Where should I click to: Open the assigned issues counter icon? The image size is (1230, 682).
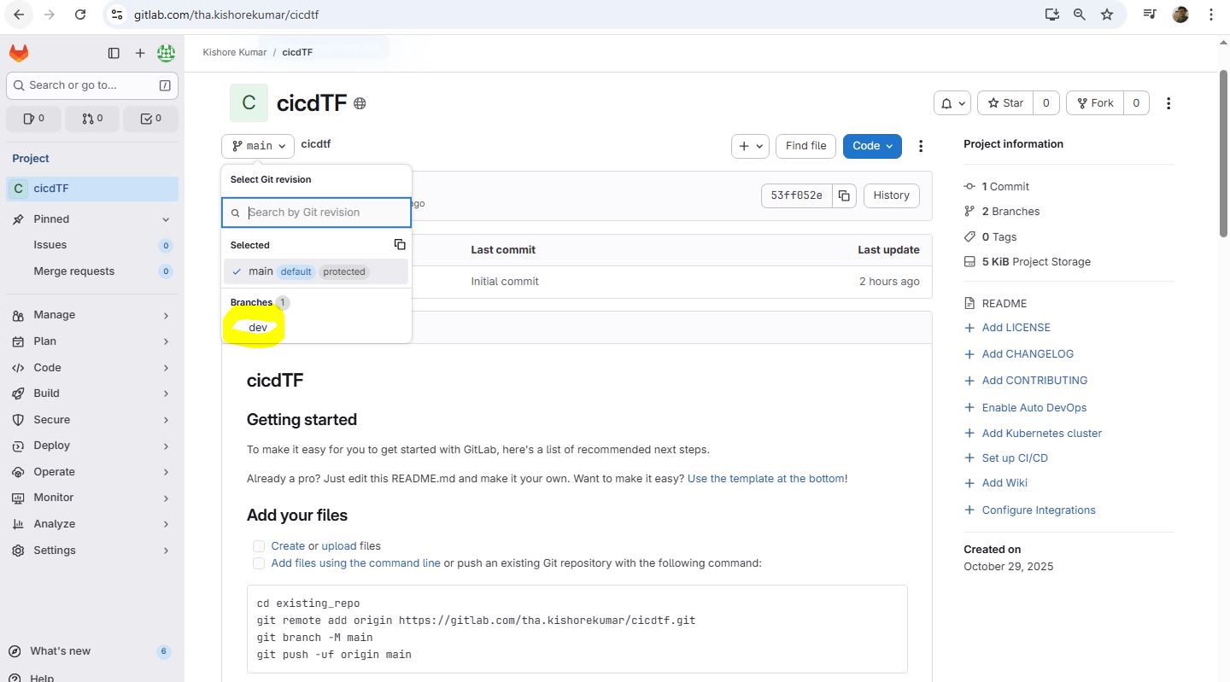tap(34, 119)
